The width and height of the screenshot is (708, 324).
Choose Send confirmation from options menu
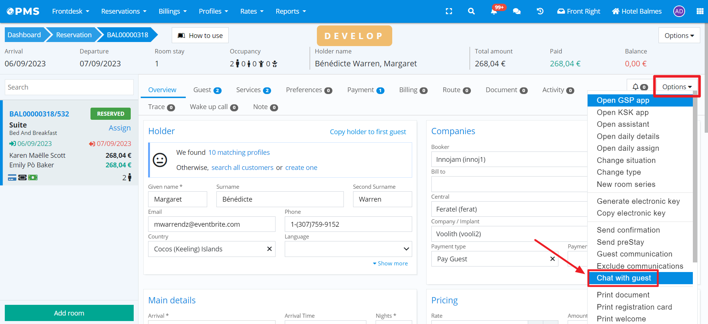[x=628, y=230]
